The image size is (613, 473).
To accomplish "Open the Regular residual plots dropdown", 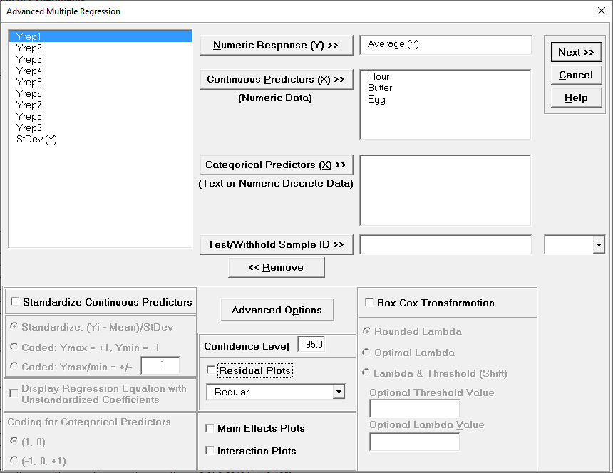I will click(x=339, y=393).
